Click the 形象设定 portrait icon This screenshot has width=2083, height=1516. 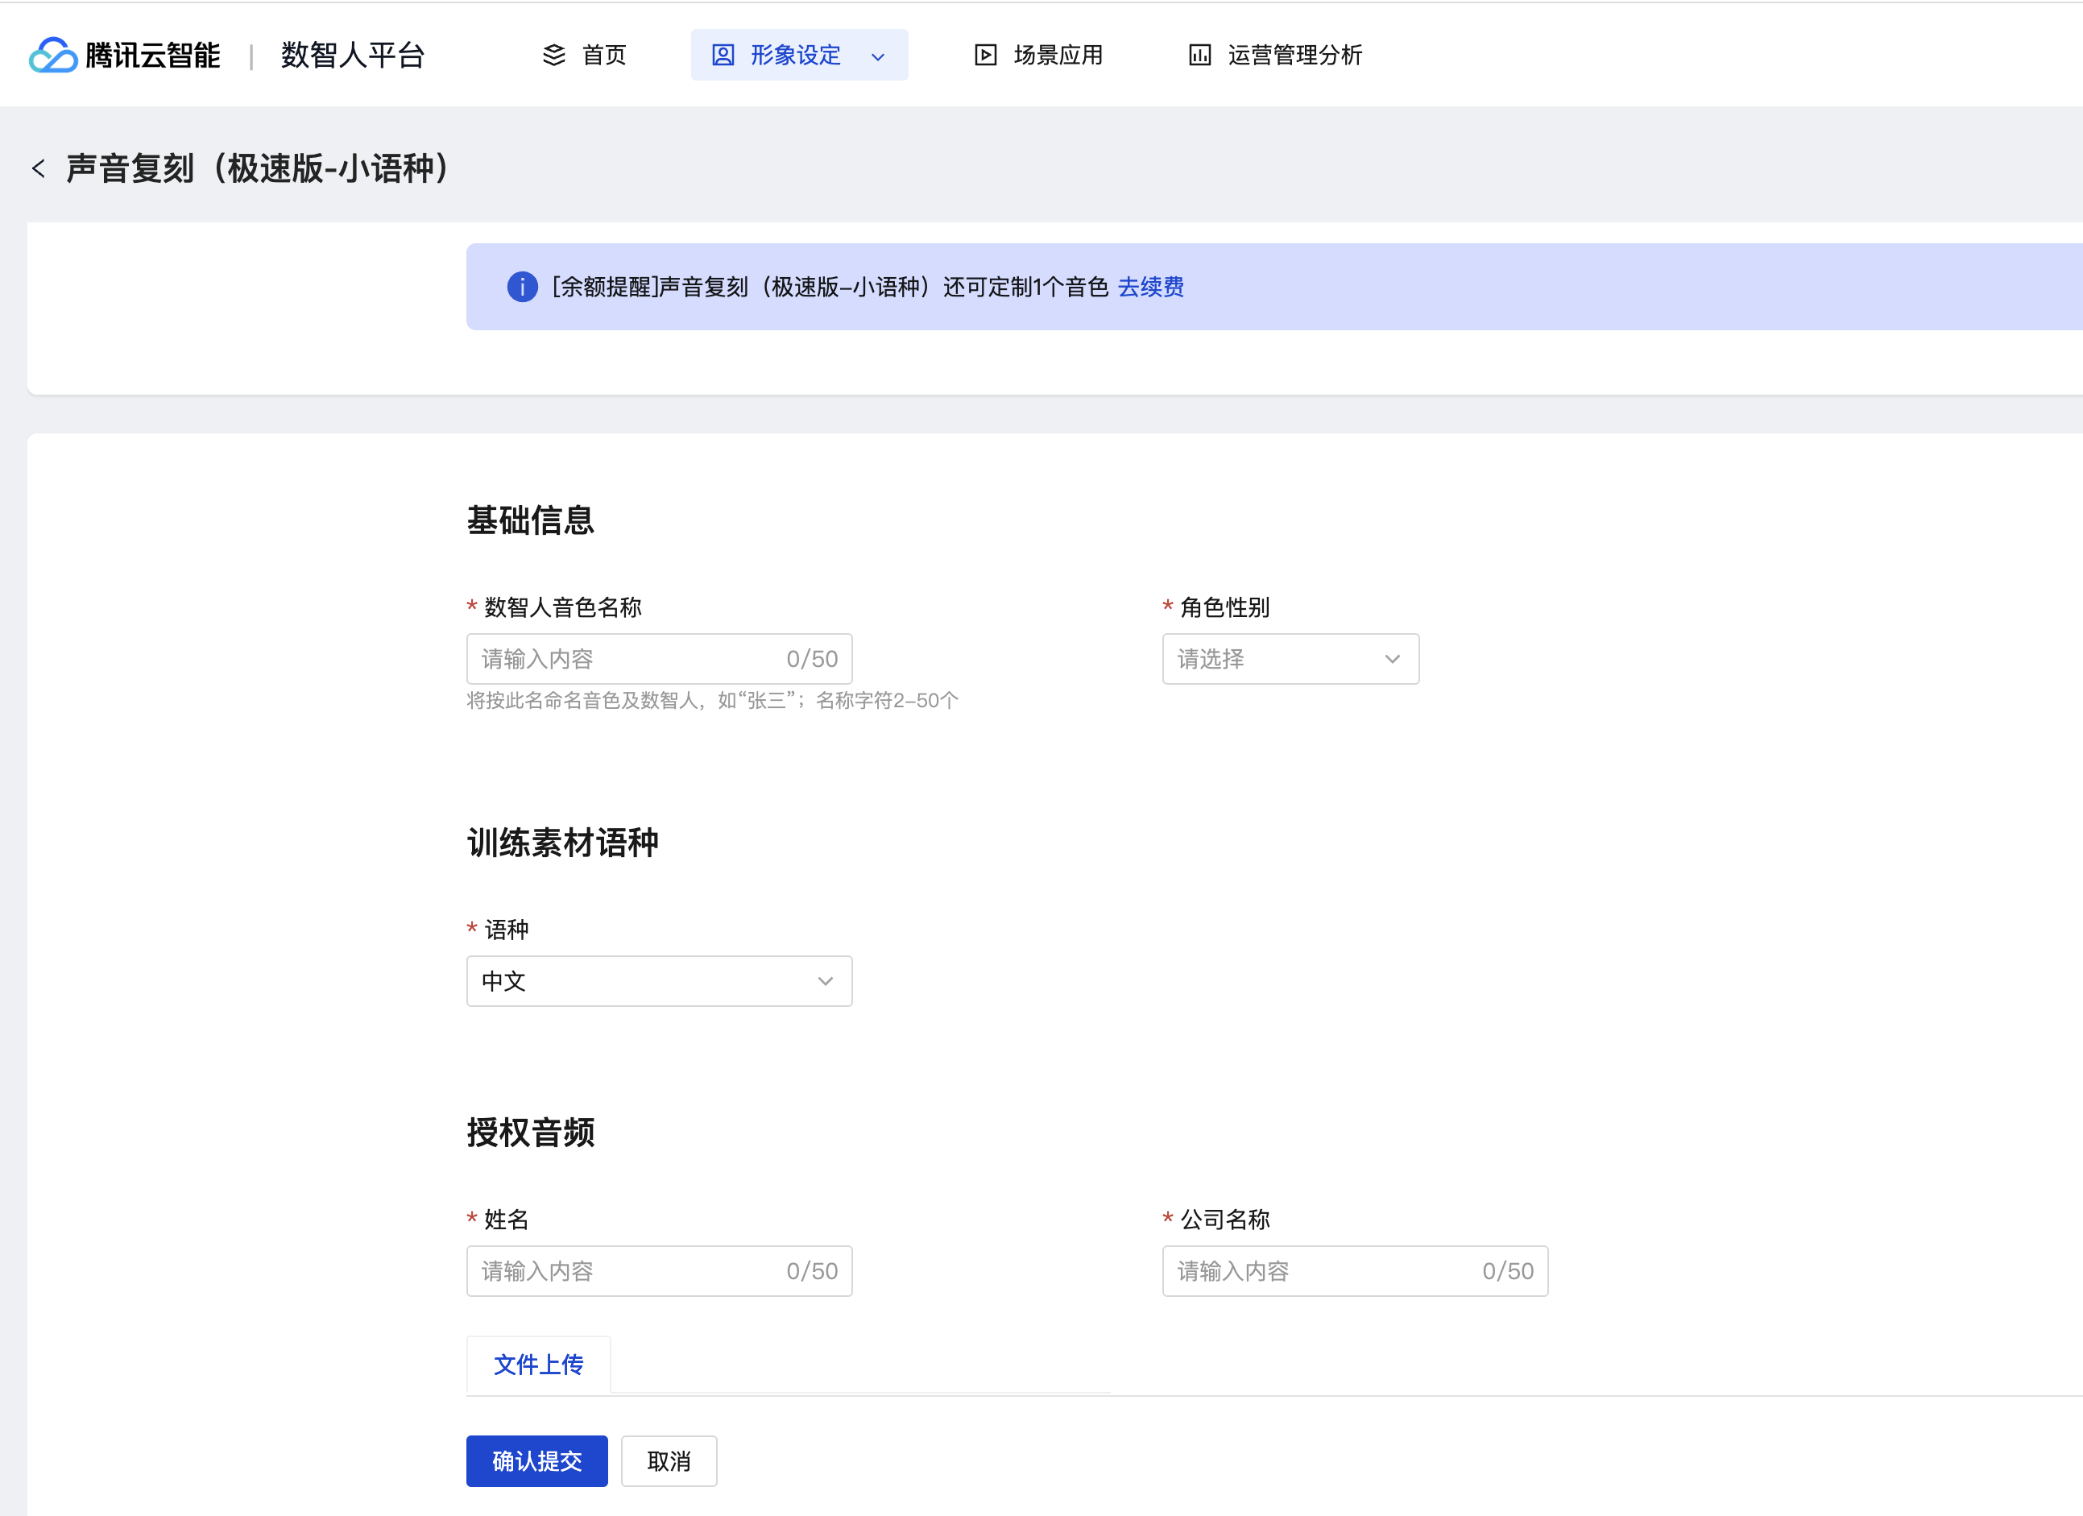(x=723, y=55)
